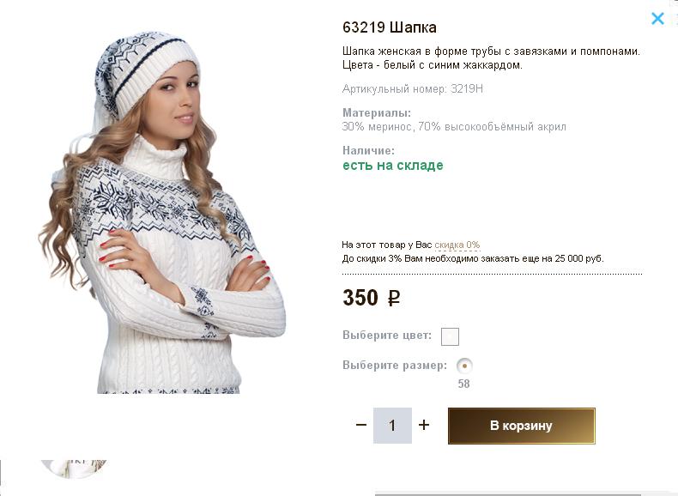Select the size 58 radio button
678x496 pixels.
[x=464, y=365]
